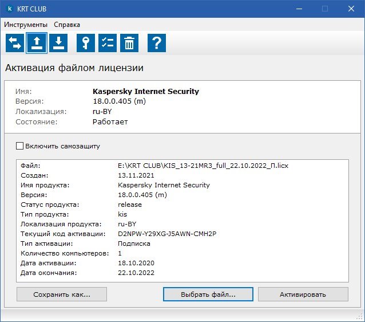The height and width of the screenshot is (322, 365).
Task: Click the 'Файл:' label
Action: tap(30, 166)
